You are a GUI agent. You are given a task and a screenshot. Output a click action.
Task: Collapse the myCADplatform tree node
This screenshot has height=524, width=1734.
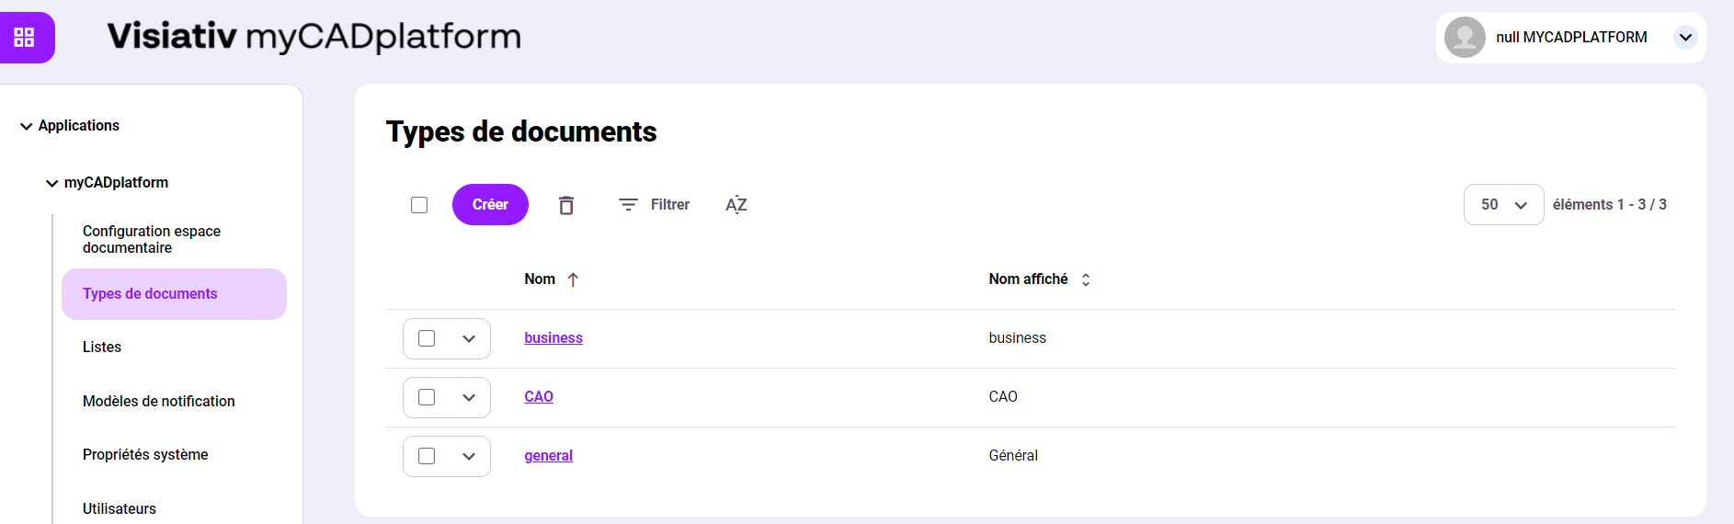coord(52,183)
